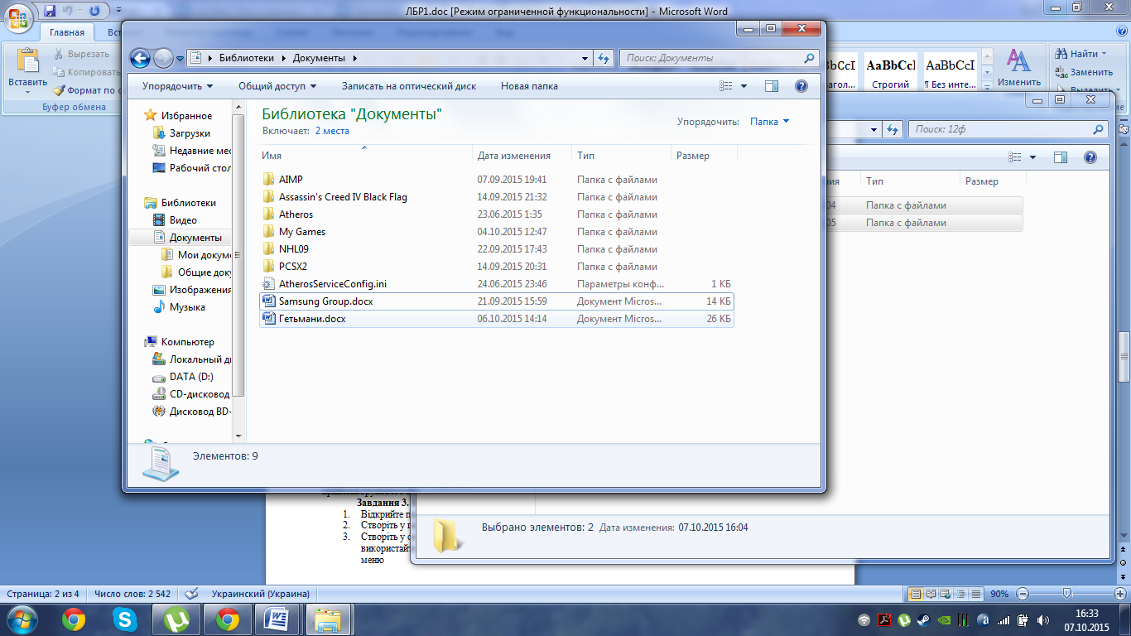
Task: Open the Windows Start menu
Action: tap(21, 619)
